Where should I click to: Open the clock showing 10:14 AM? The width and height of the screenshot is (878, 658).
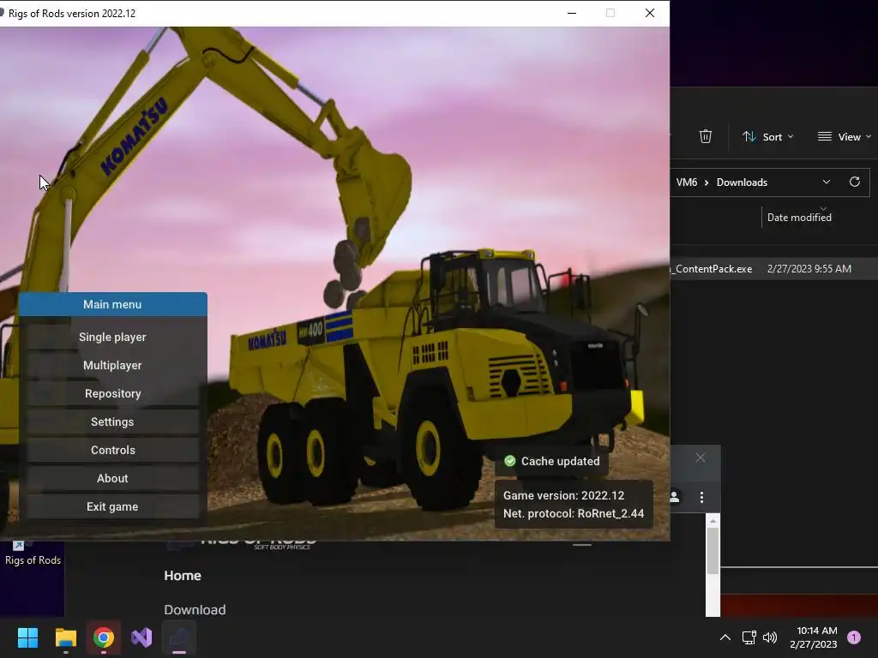(x=814, y=637)
